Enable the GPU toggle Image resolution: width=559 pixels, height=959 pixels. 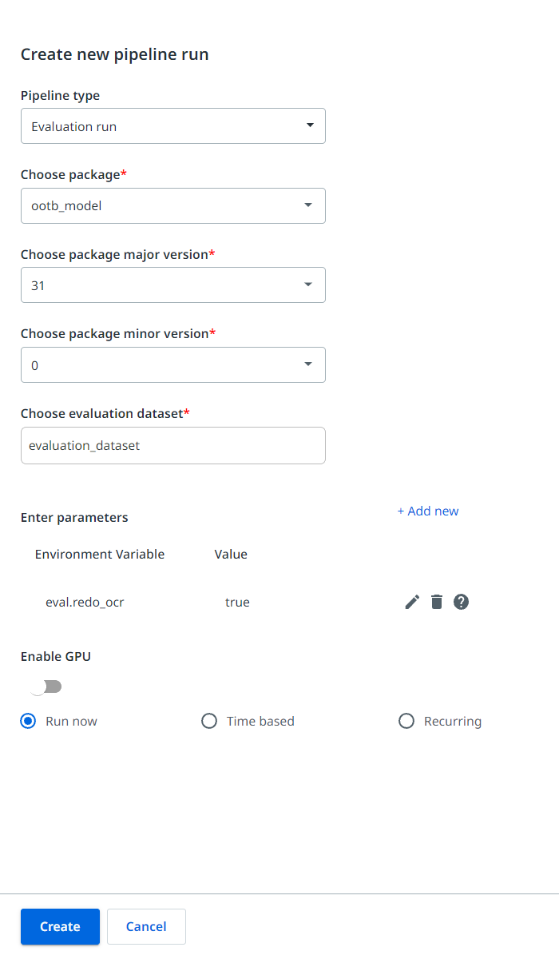[46, 686]
